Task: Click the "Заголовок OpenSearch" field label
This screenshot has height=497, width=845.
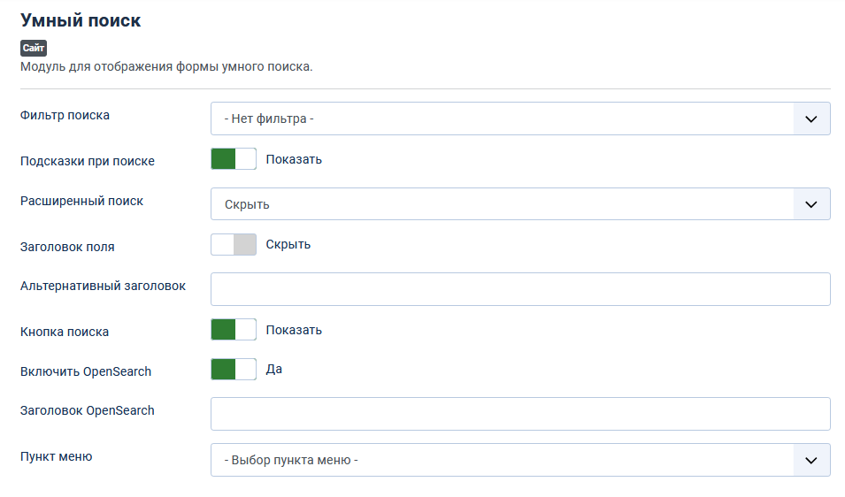Action: pyautogui.click(x=88, y=410)
